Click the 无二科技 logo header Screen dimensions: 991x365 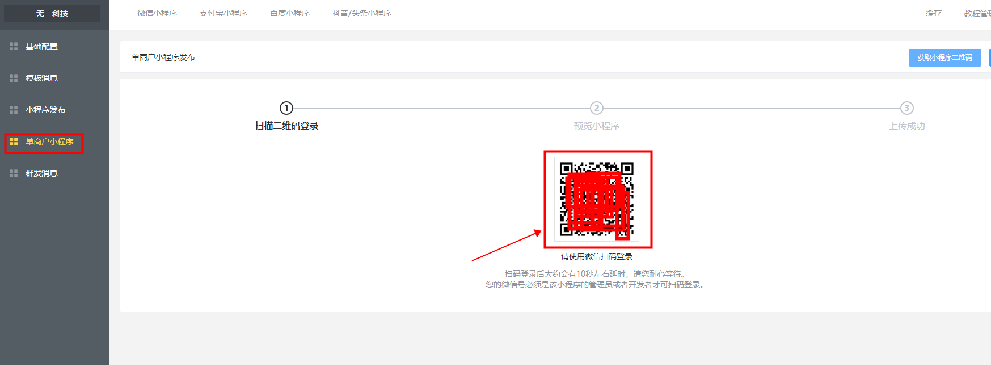point(52,14)
